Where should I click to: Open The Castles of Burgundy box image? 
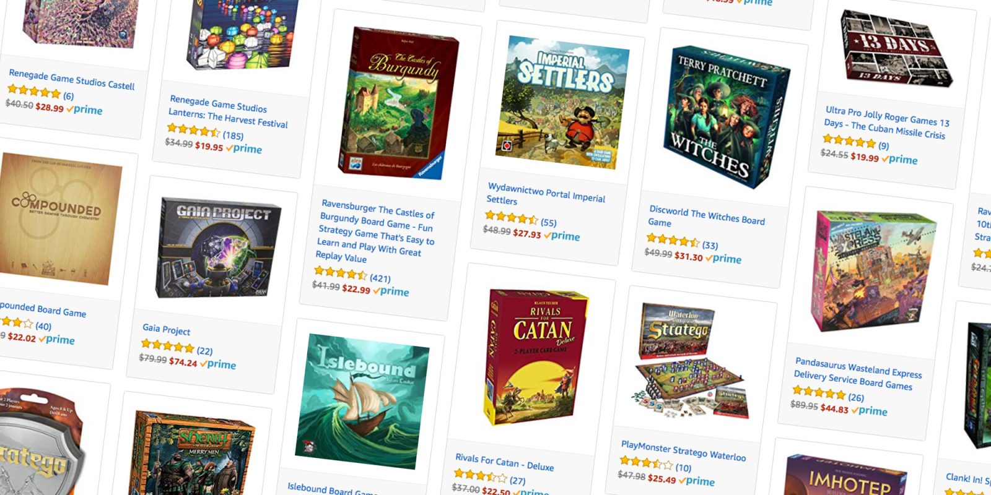pos(399,103)
